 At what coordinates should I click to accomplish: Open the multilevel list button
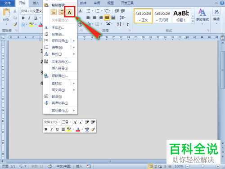click(x=107, y=11)
